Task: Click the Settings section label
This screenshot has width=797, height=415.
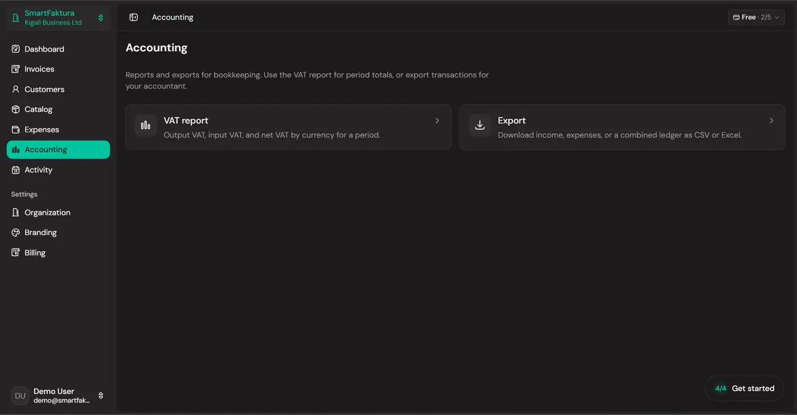Action: [24, 194]
